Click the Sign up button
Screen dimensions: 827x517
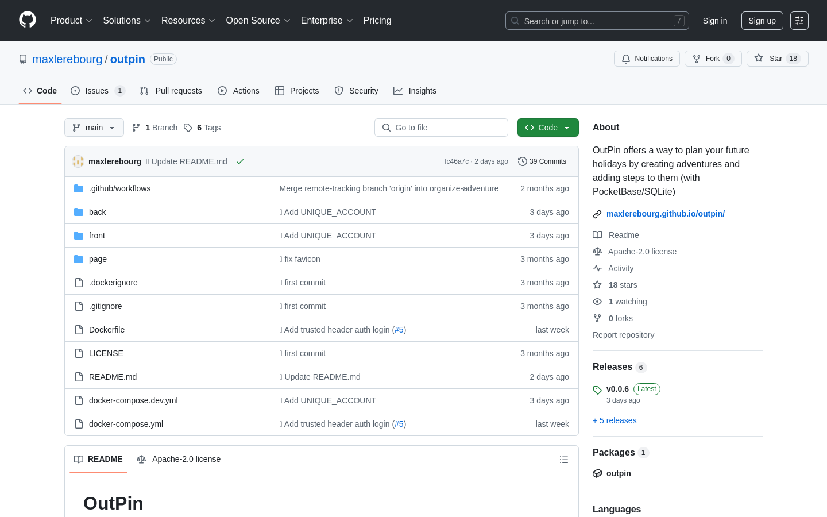762,21
